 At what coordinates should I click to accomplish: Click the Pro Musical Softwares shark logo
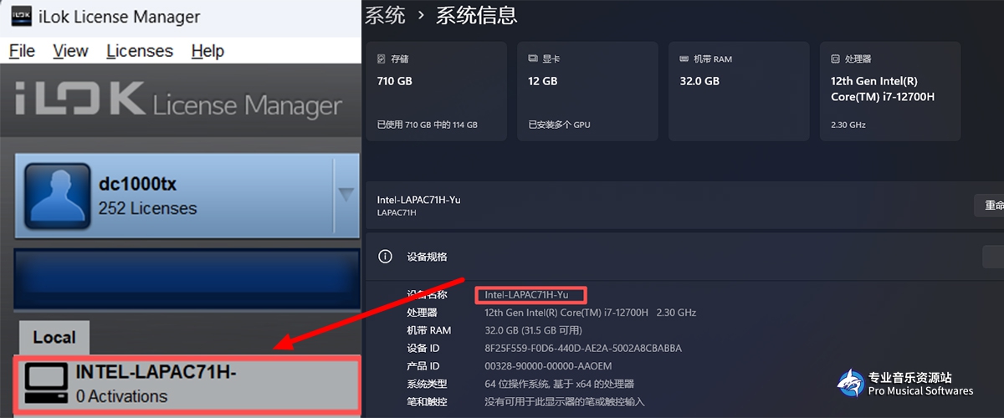850,384
